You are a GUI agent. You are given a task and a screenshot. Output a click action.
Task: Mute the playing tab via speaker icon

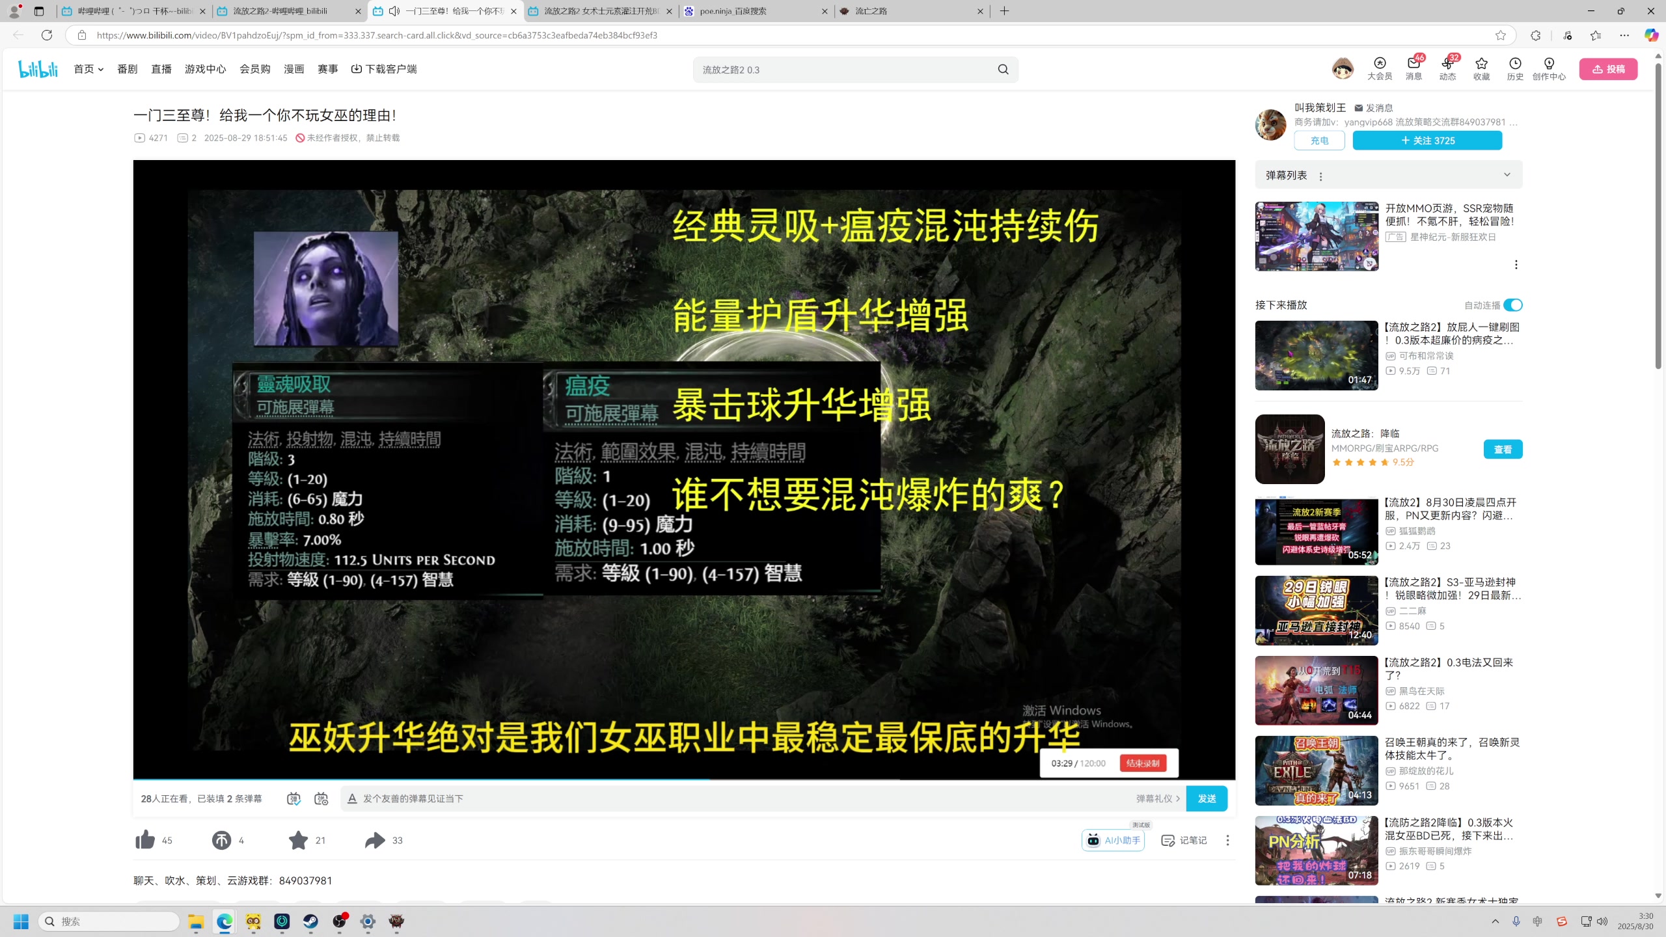point(394,11)
